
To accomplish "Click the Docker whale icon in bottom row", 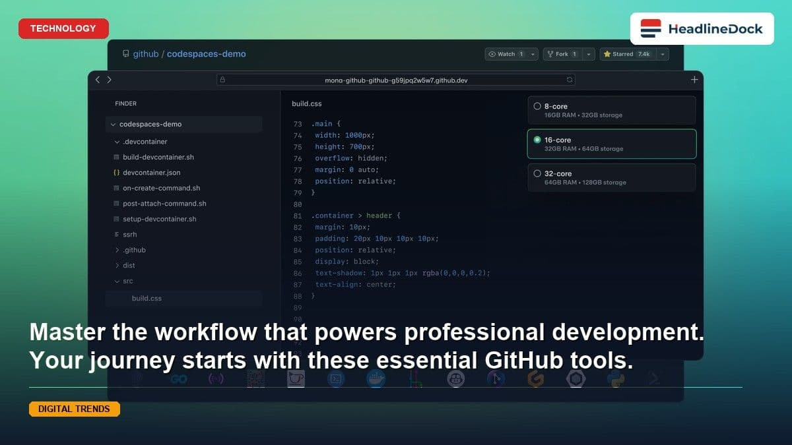I will tap(376, 378).
